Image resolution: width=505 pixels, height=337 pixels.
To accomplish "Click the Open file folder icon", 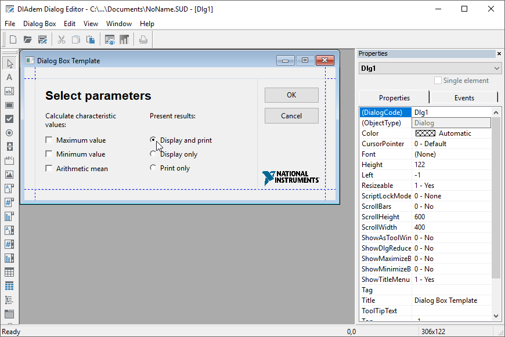I will (x=27, y=39).
